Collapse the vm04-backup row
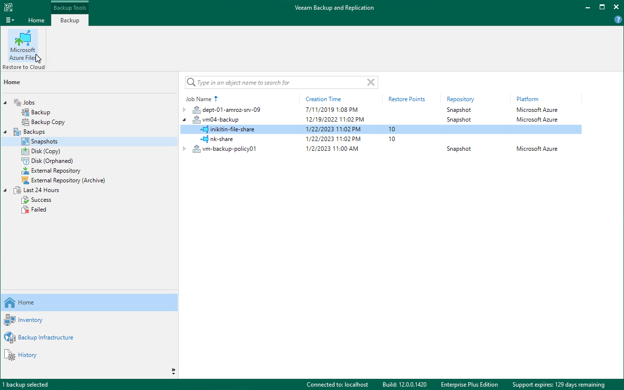Viewport: 624px width, 390px height. coord(184,120)
